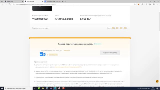Screen dimensions: 160x90
Task: Open the Подробнее link near BIT balance
Action: [x=67, y=50]
